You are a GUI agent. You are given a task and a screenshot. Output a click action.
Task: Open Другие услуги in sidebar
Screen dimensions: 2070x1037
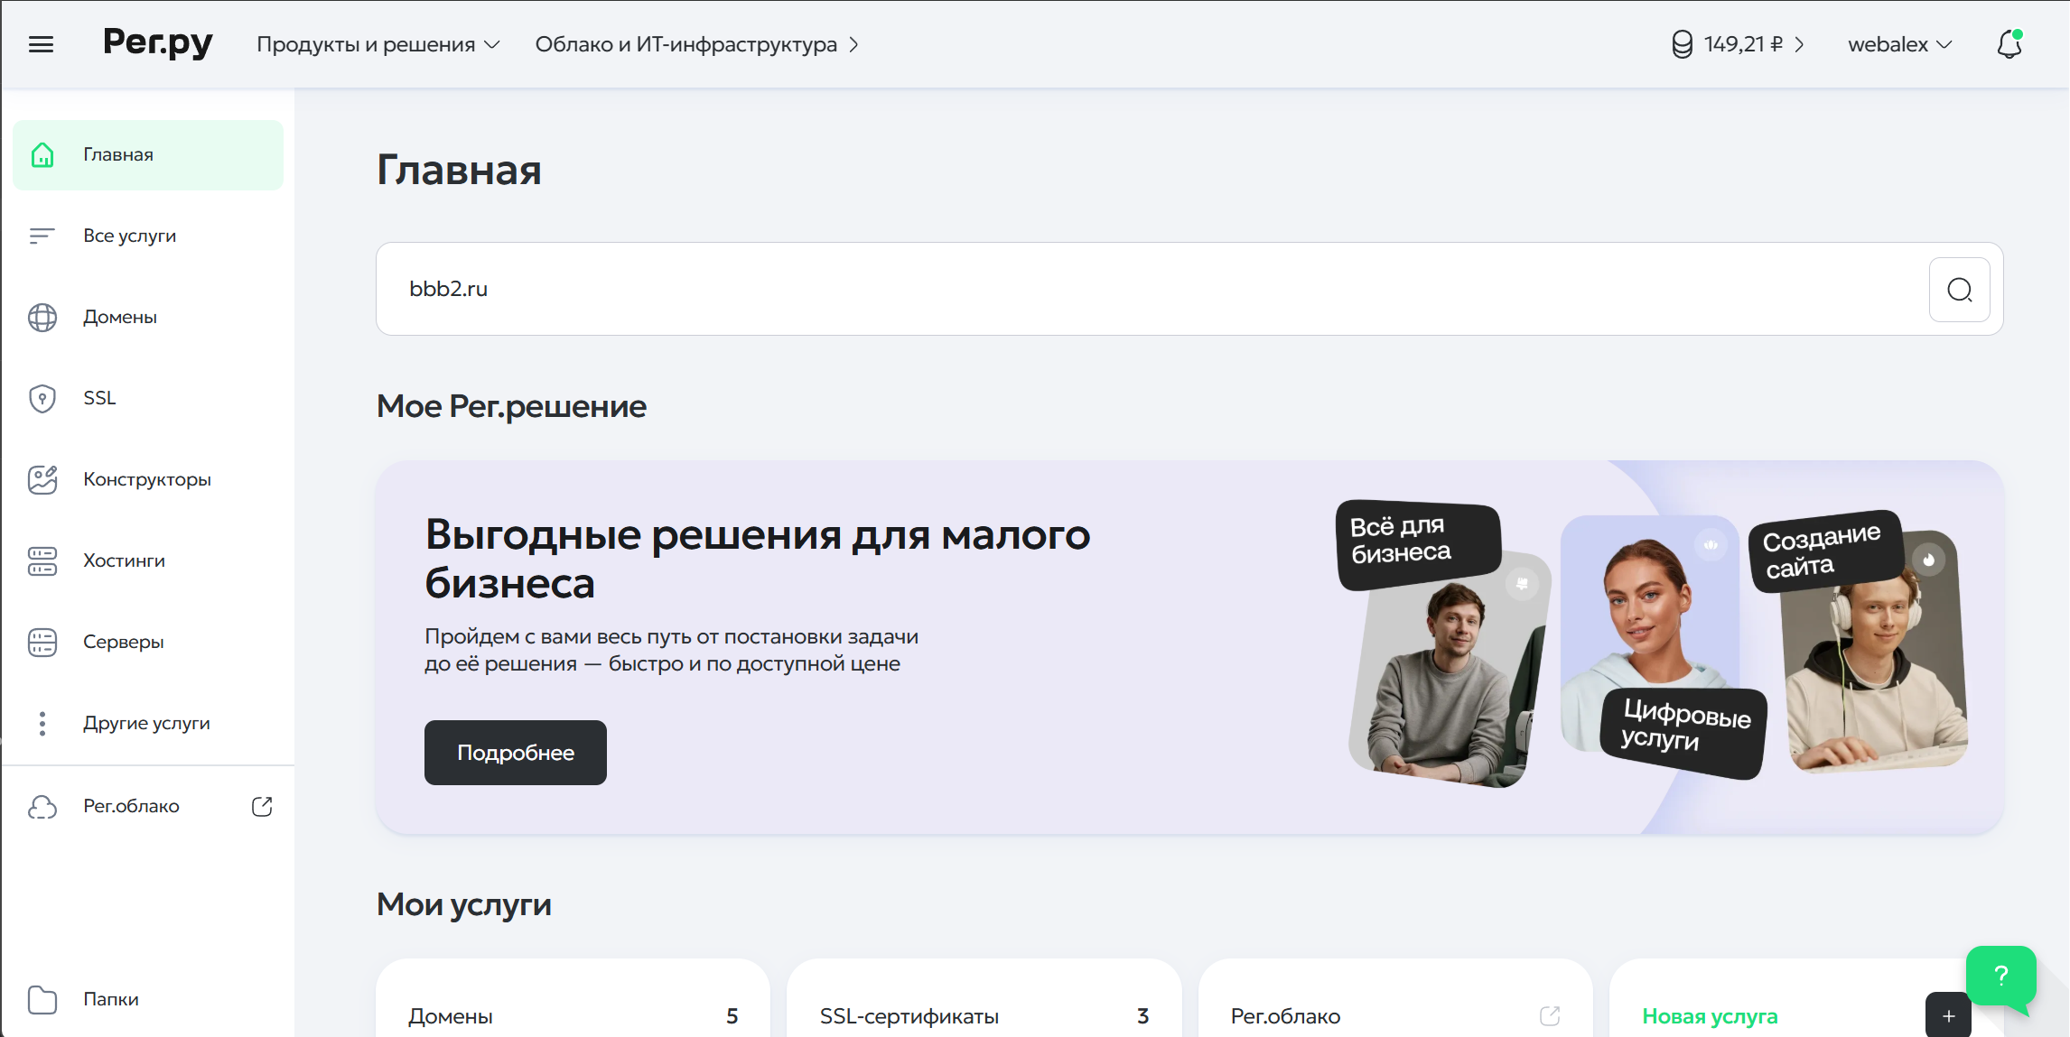[x=148, y=723]
